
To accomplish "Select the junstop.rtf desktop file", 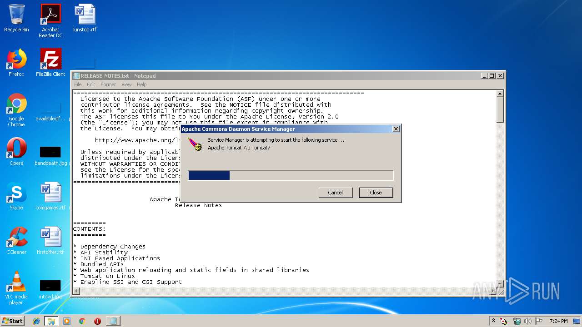I will coord(85,18).
